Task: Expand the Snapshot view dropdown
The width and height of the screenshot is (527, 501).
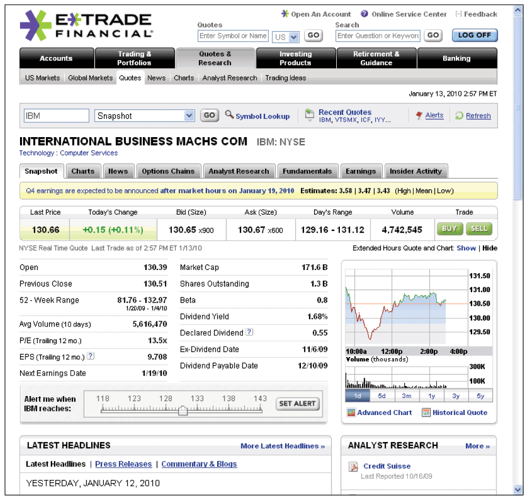Action: click(x=144, y=115)
